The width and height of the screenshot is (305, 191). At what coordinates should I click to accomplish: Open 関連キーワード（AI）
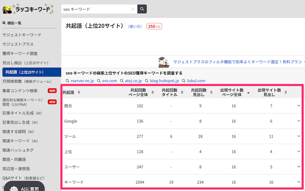pos(20,141)
